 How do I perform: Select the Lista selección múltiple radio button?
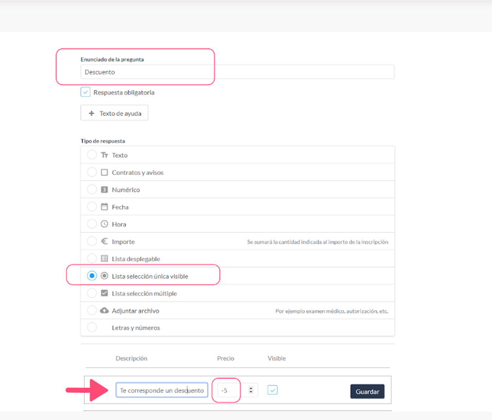[91, 293]
